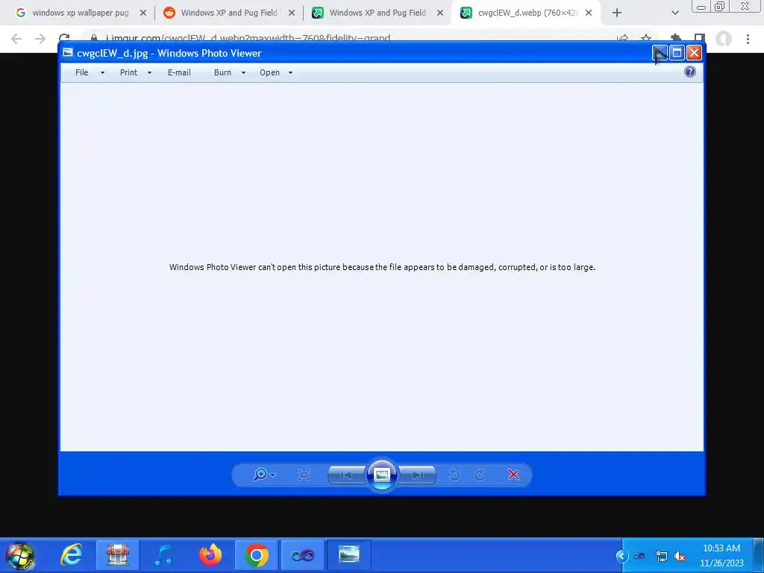Go to the Previous picture

click(346, 475)
